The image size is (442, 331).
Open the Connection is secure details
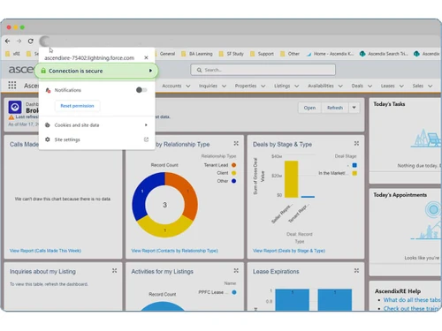click(x=96, y=71)
